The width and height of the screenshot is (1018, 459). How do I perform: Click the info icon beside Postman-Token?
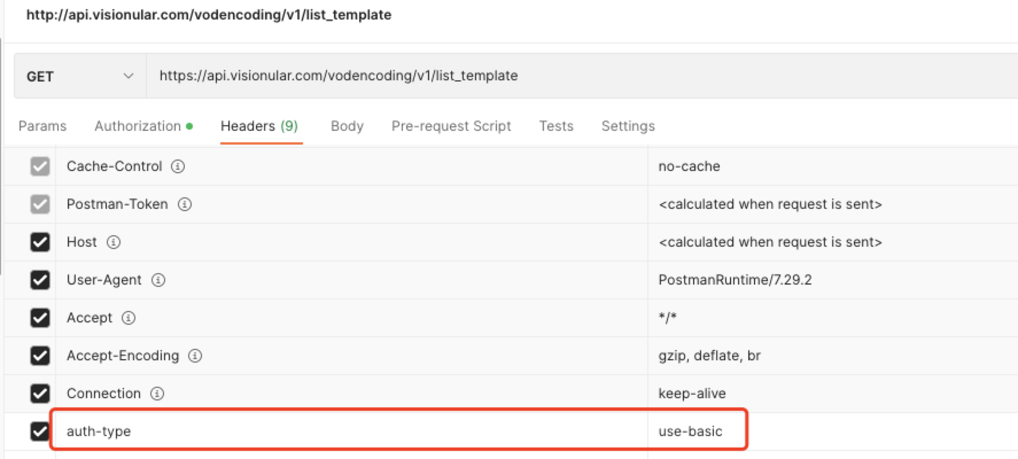(184, 204)
